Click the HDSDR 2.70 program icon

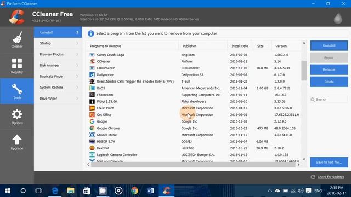pyautogui.click(x=92, y=141)
